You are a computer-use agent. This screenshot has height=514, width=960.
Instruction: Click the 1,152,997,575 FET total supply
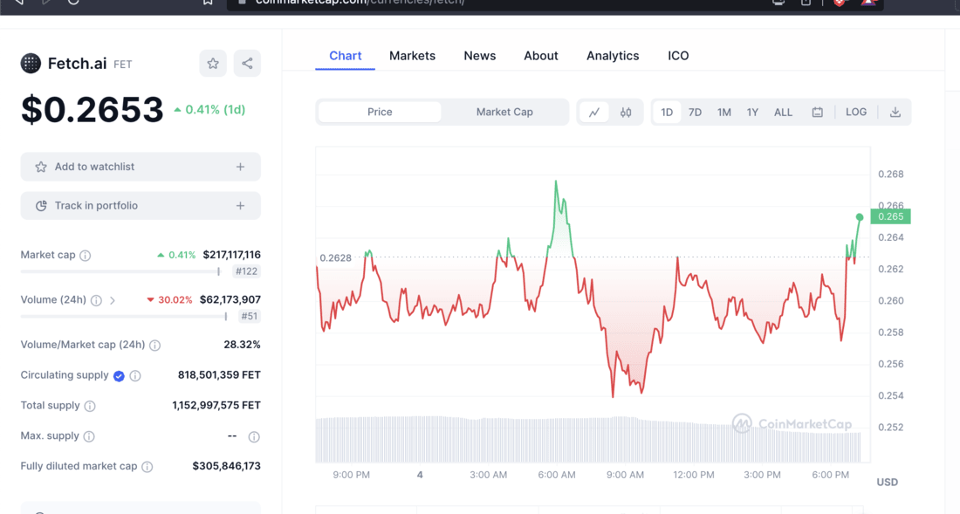pyautogui.click(x=216, y=405)
